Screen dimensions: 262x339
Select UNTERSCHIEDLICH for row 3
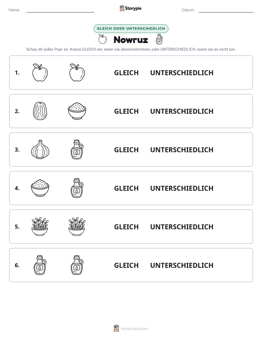click(182, 150)
